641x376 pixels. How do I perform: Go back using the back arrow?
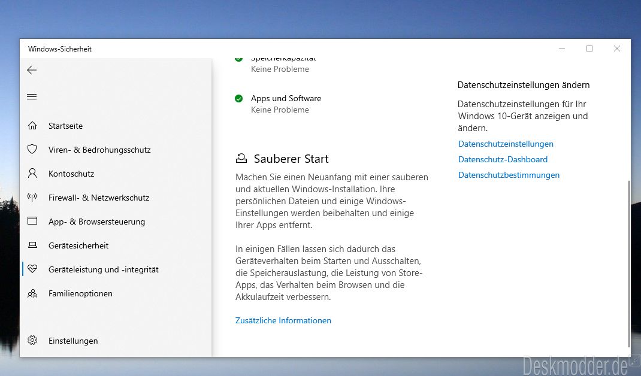coord(32,70)
